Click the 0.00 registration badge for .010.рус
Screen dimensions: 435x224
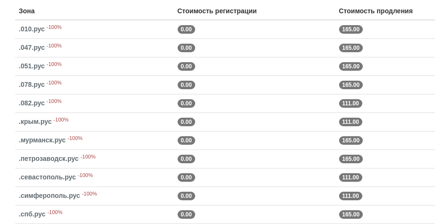[186, 29]
